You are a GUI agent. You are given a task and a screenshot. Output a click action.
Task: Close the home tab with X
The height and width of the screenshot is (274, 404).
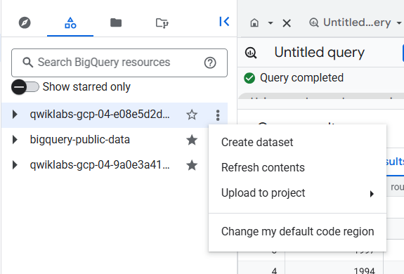pyautogui.click(x=287, y=23)
